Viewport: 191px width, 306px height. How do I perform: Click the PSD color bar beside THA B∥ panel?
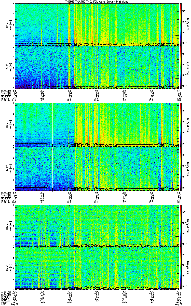tap(181, 68)
